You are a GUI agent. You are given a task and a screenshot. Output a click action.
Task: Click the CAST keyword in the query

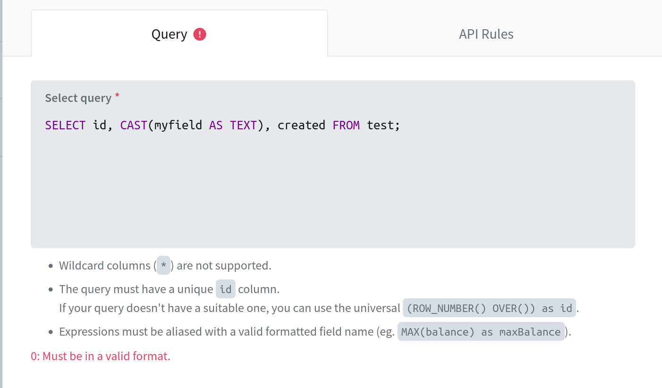pyautogui.click(x=133, y=125)
